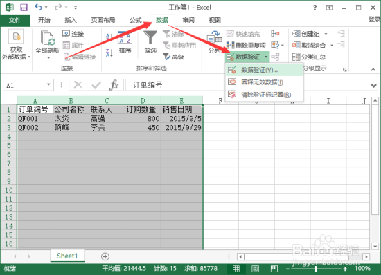381x275 pixels.
Task: Switch to the 页面布局 tab
Action: tap(103, 20)
